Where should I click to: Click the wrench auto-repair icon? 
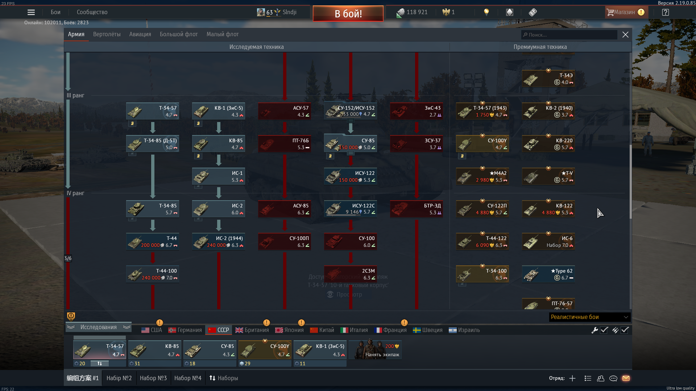(x=594, y=330)
